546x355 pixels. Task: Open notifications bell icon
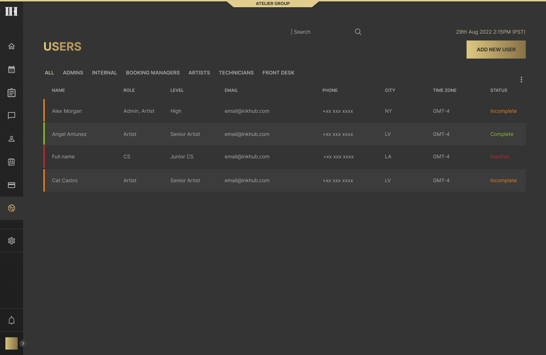pyautogui.click(x=12, y=320)
